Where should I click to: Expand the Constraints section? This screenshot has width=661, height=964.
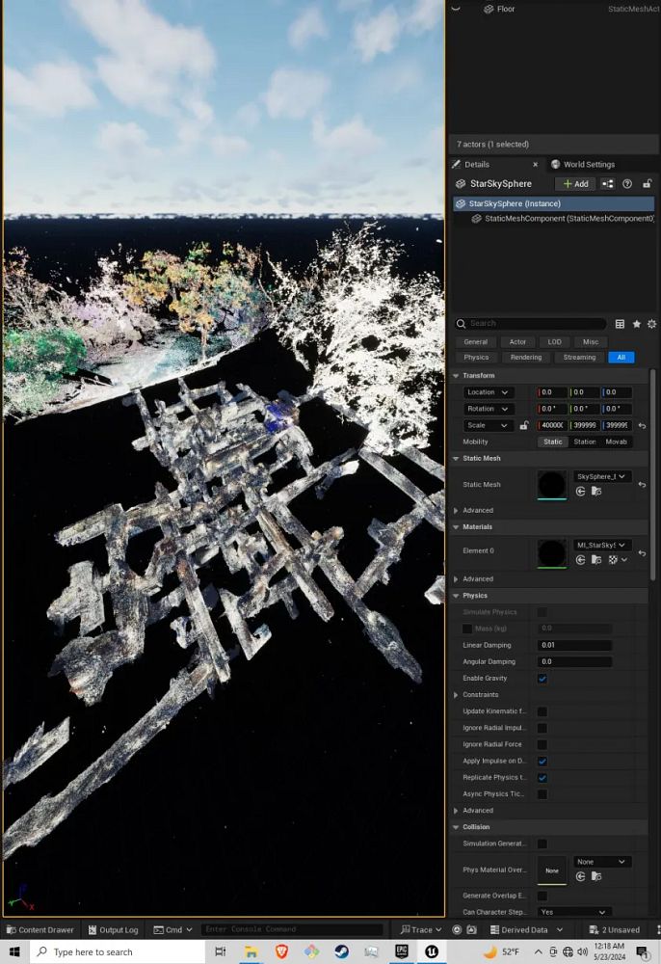[456, 695]
